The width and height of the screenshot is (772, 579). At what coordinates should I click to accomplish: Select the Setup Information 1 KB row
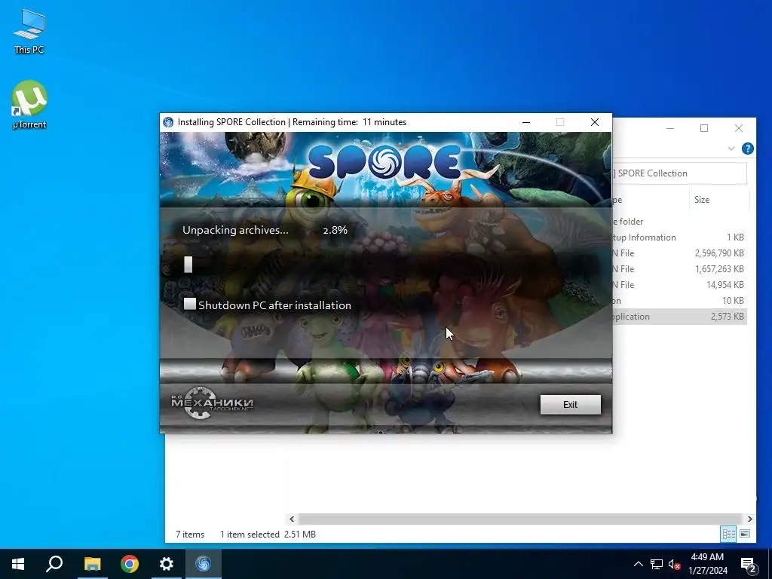coord(679,237)
